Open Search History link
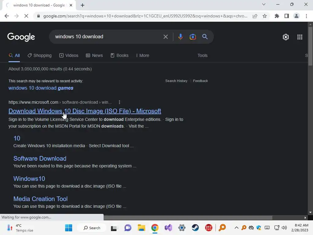 [x=176, y=81]
